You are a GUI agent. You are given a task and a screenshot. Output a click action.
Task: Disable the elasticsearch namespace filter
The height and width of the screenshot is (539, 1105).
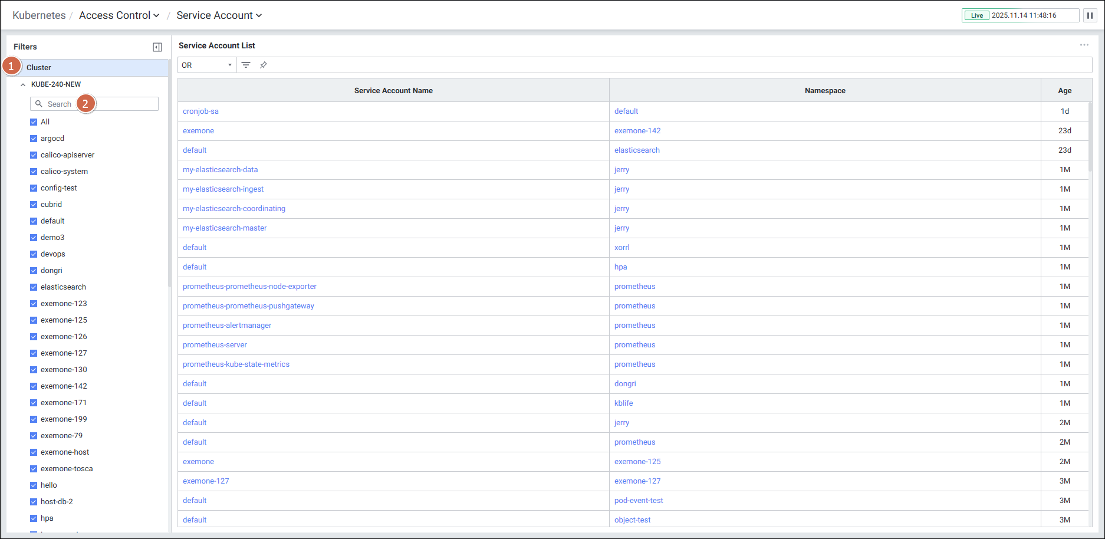tap(34, 287)
